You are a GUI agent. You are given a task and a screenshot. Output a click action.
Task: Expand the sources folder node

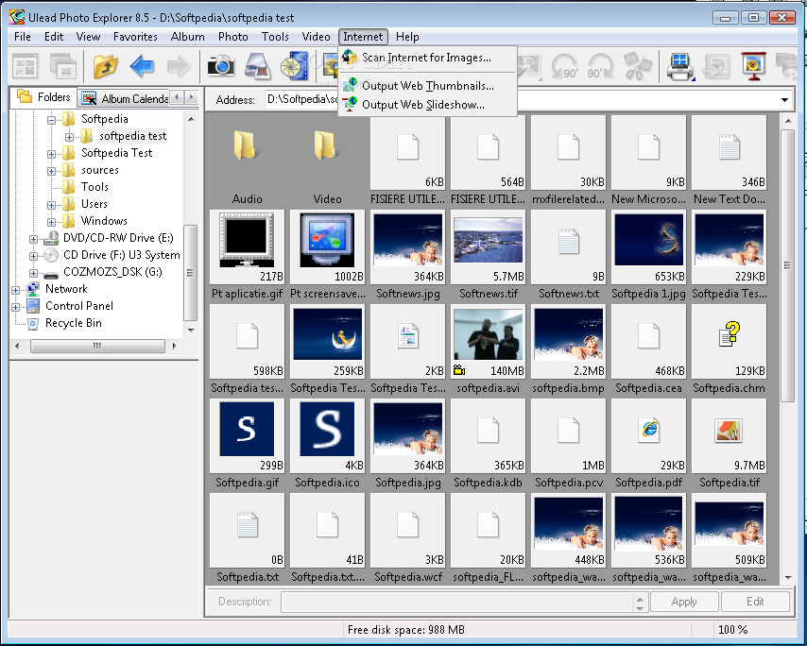click(51, 171)
